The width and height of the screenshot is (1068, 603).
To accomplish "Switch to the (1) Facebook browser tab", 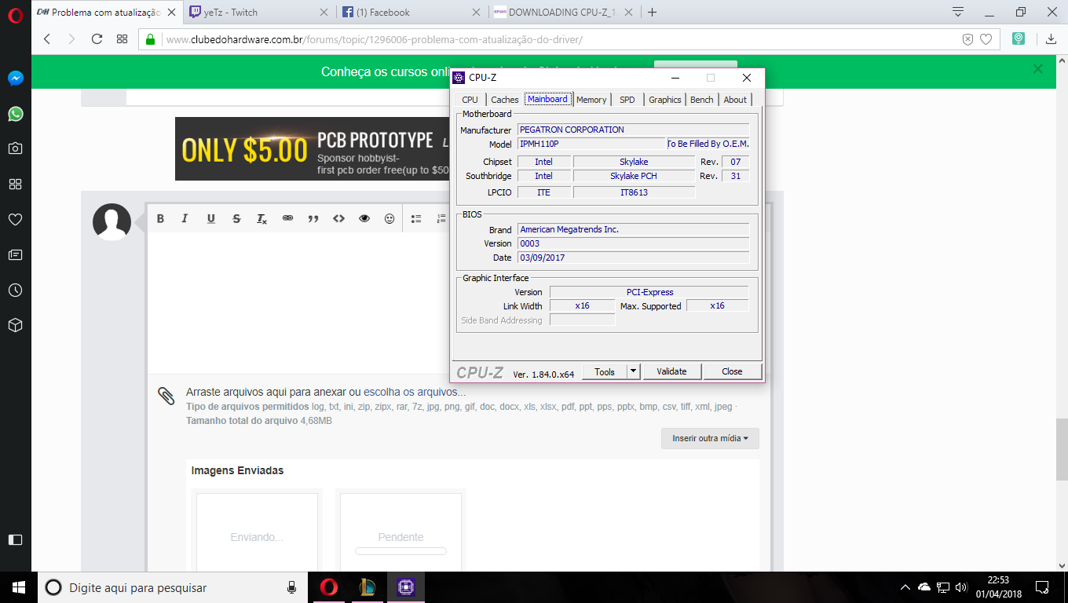I will tap(411, 12).
